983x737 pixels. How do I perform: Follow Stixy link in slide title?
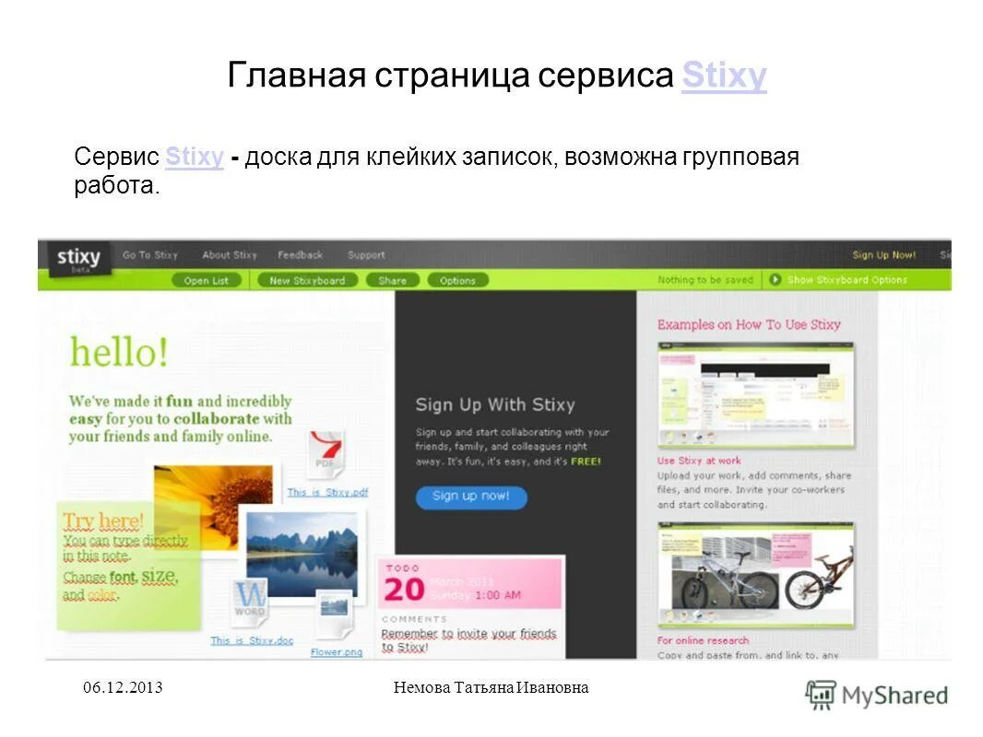coord(724,76)
